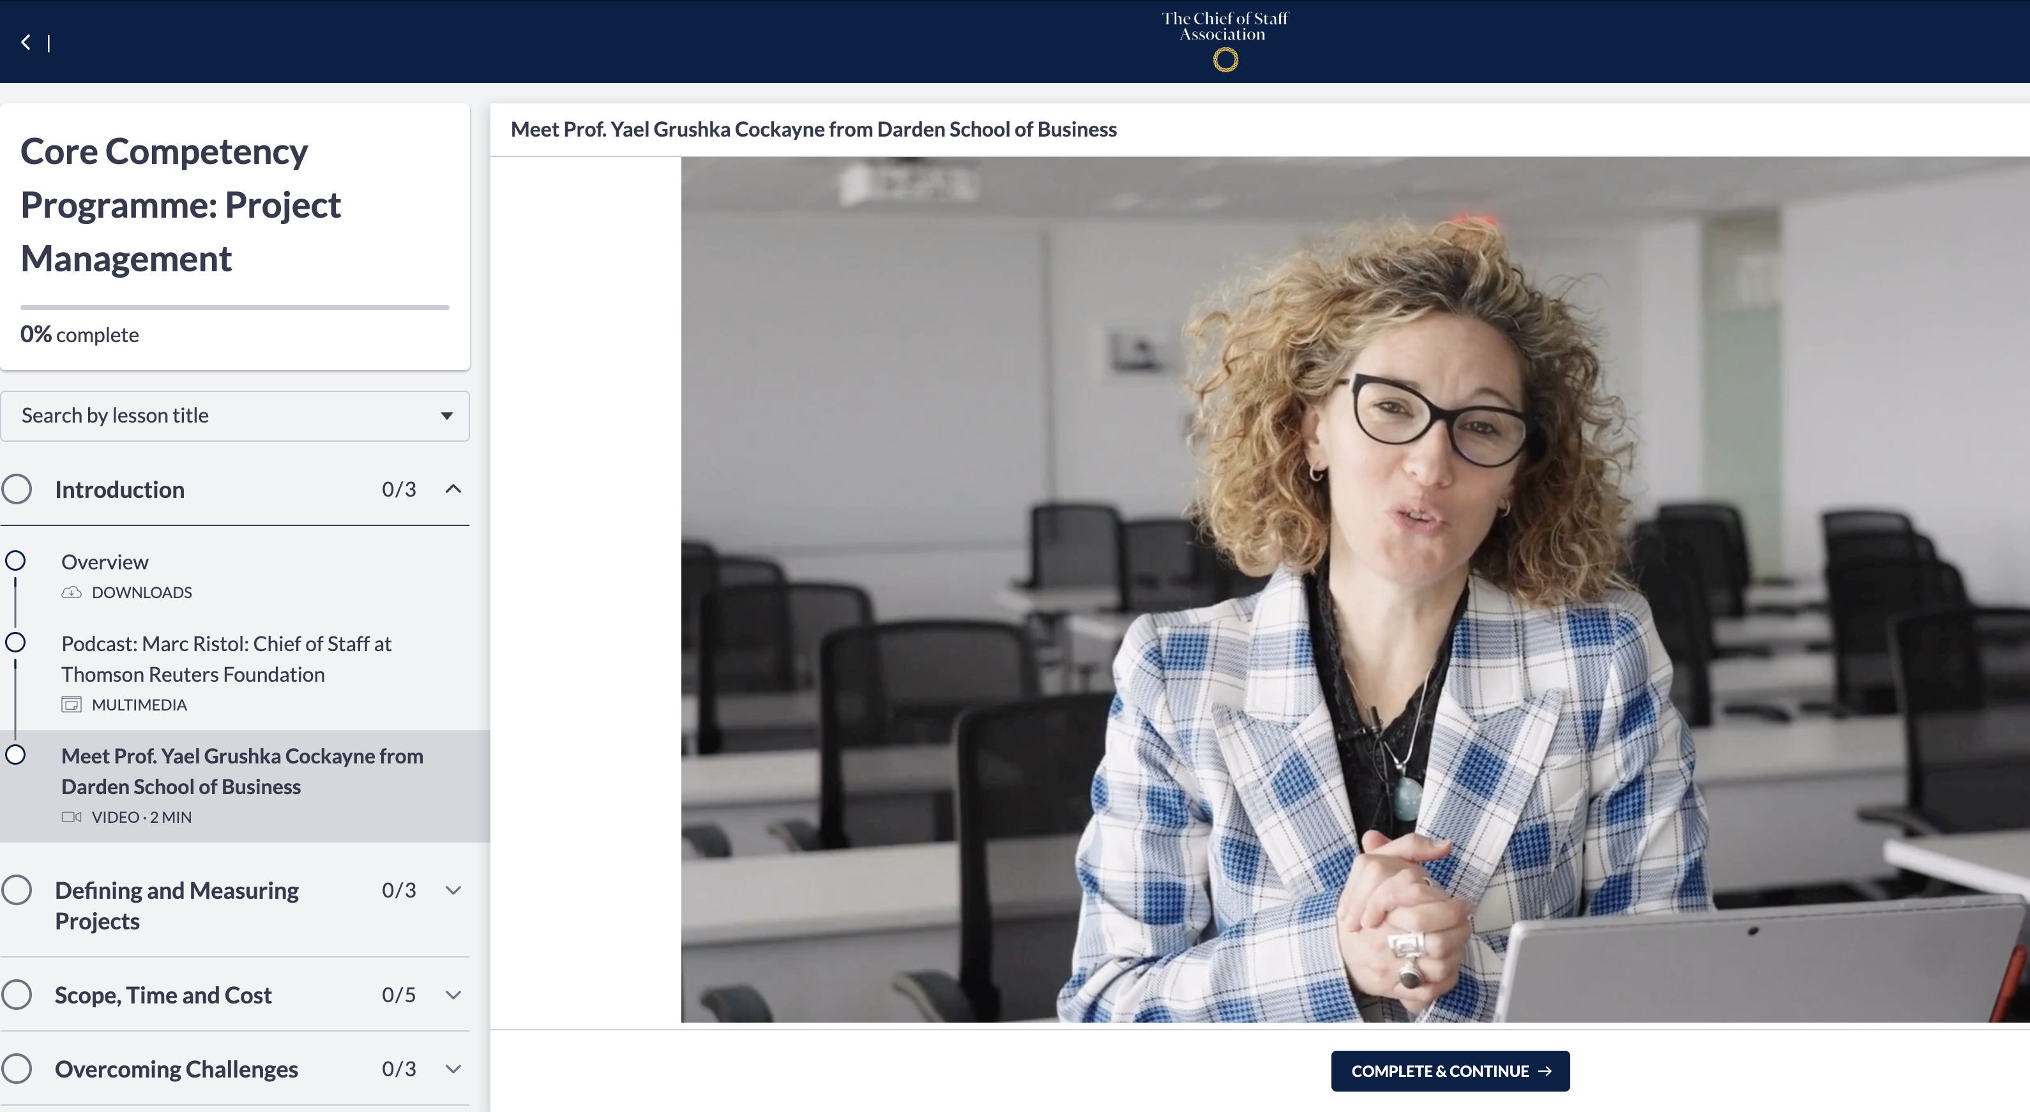This screenshot has height=1112, width=2030.
Task: Click the video camera icon beside VIDEO · 2 MIN
Action: [x=71, y=818]
